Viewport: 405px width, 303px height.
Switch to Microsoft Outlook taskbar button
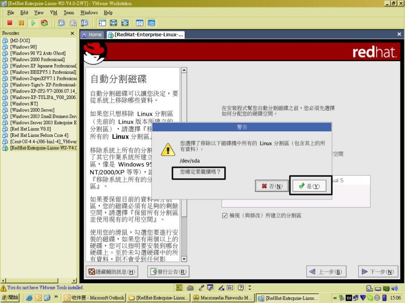tap(94, 298)
